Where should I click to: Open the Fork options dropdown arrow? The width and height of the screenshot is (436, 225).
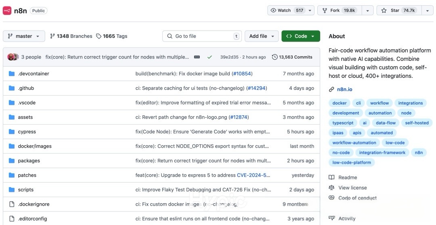point(368,10)
